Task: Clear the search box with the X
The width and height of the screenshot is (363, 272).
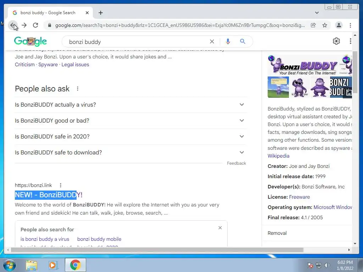Action: coord(212,41)
